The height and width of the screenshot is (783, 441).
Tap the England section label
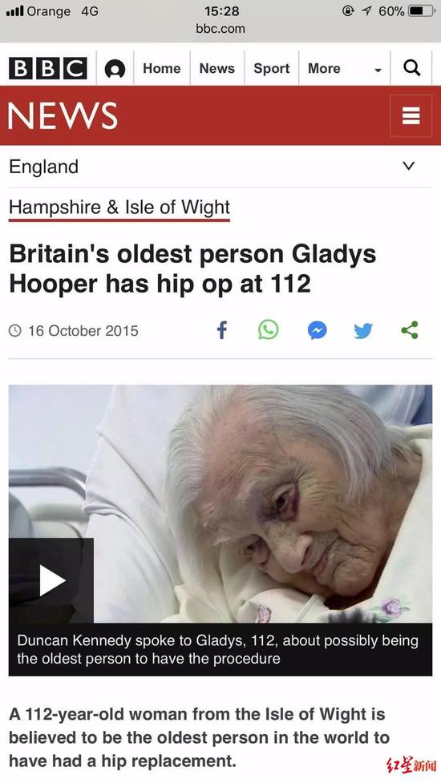click(44, 166)
